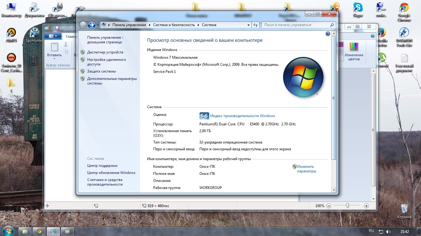Click the forward navigation arrow
Screen dimensions: 421x236
click(x=92, y=25)
